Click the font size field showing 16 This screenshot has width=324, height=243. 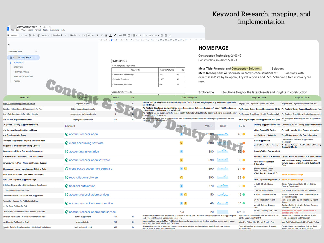click(88, 35)
